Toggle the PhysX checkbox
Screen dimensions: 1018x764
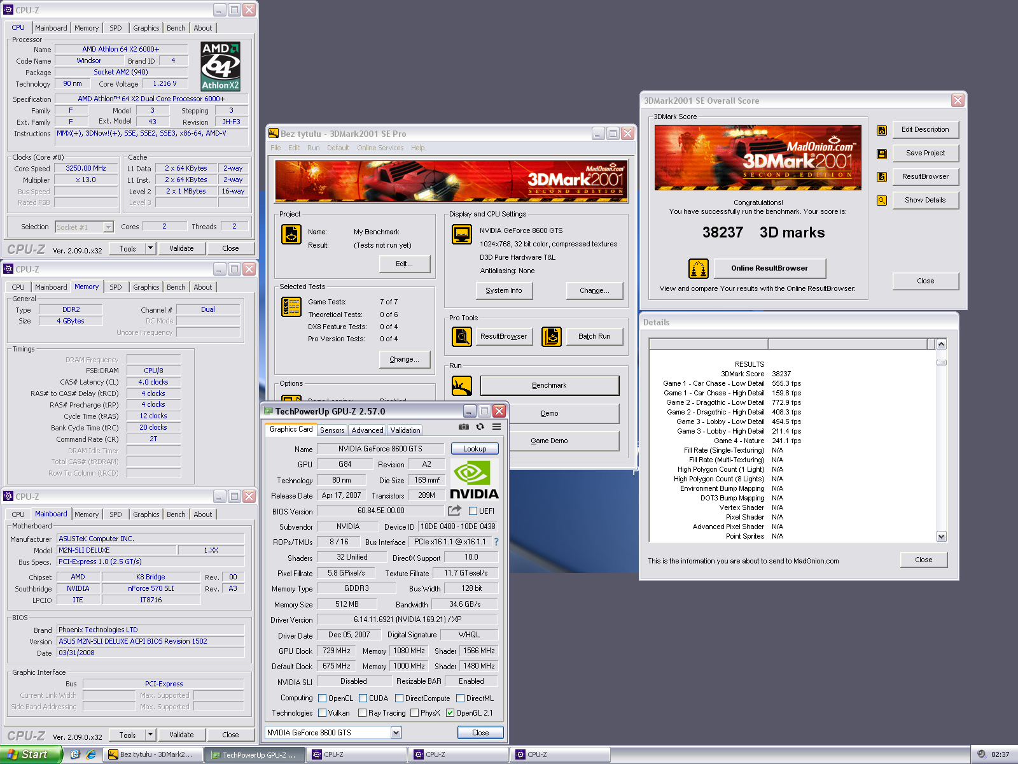[414, 713]
